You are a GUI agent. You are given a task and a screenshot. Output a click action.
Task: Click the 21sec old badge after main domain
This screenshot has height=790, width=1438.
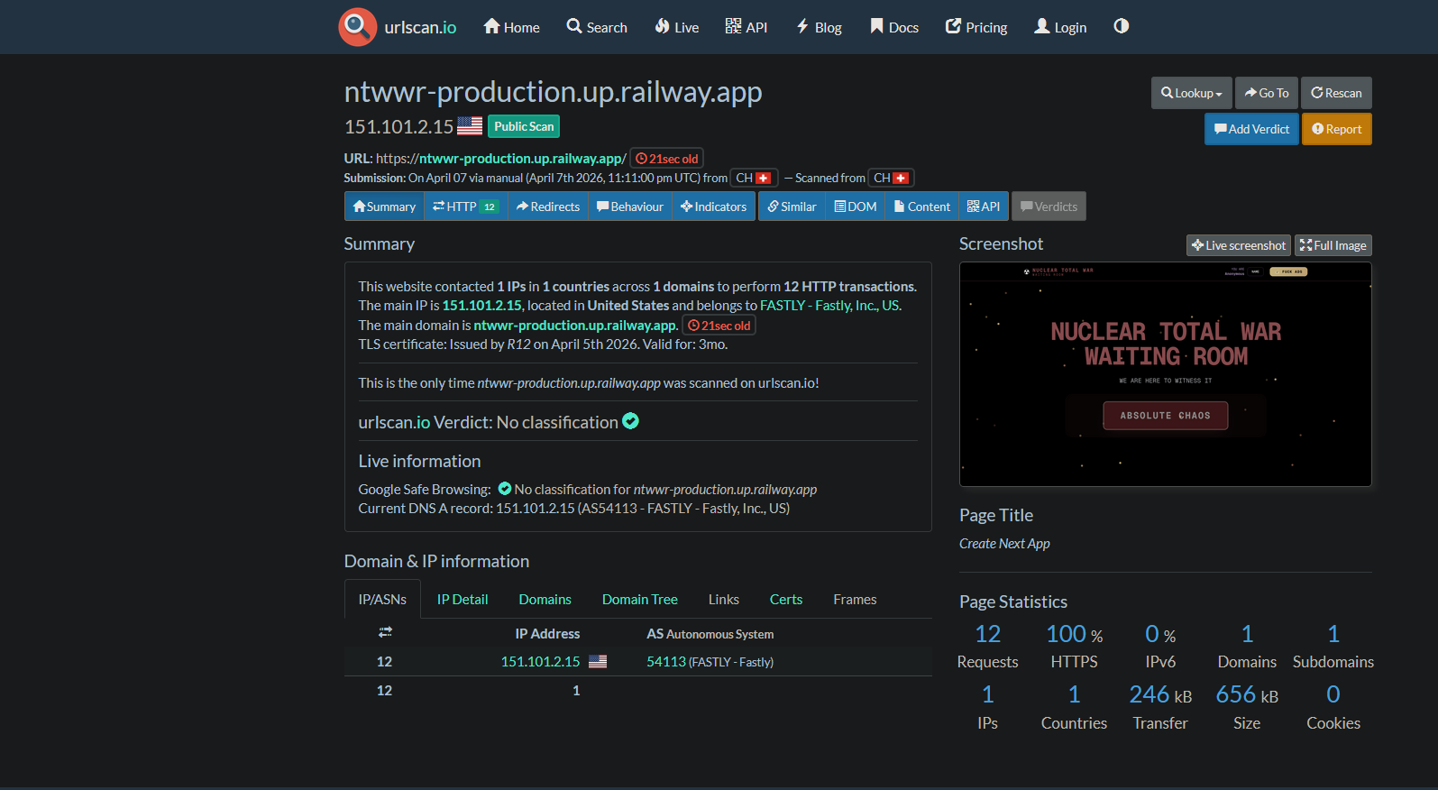click(x=719, y=326)
